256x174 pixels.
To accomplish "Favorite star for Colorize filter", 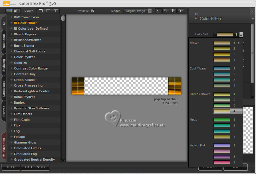I will click(x=11, y=63).
